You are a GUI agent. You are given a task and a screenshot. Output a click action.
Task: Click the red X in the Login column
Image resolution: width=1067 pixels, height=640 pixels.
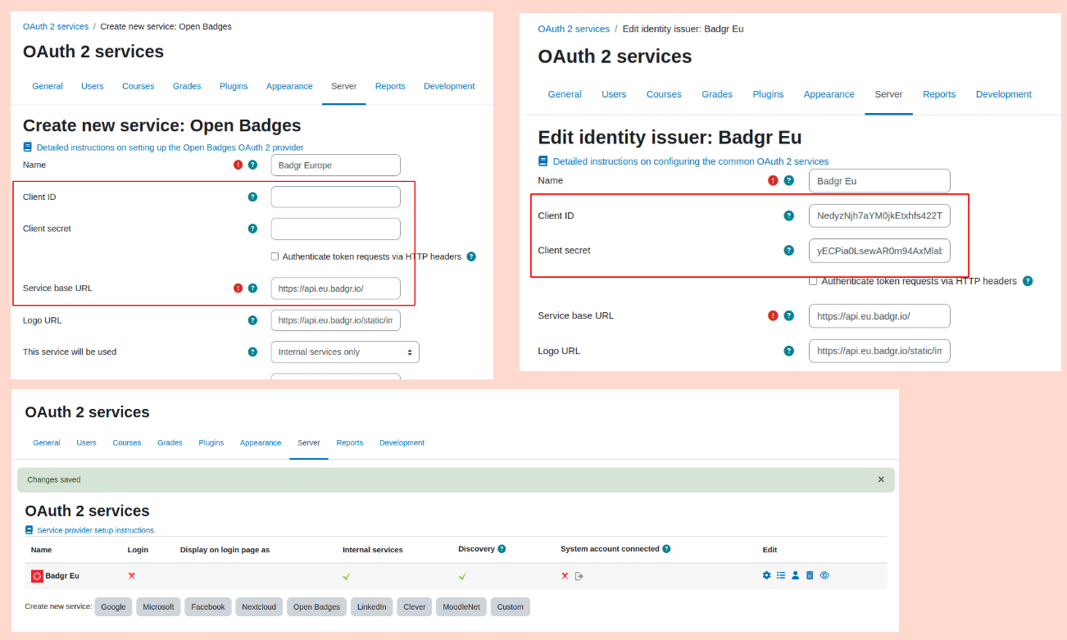coord(132,576)
